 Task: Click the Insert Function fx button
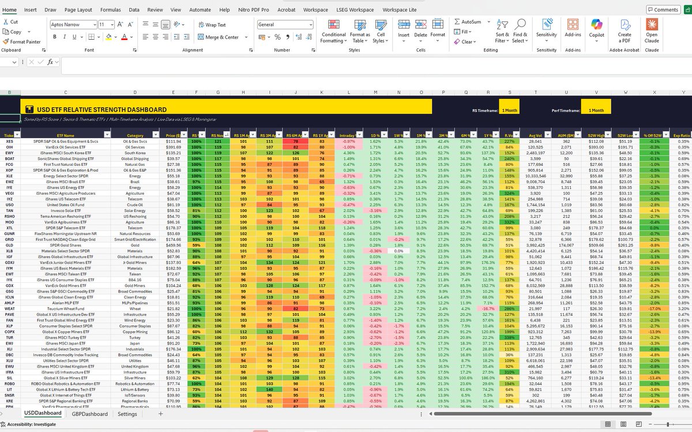pos(50,62)
